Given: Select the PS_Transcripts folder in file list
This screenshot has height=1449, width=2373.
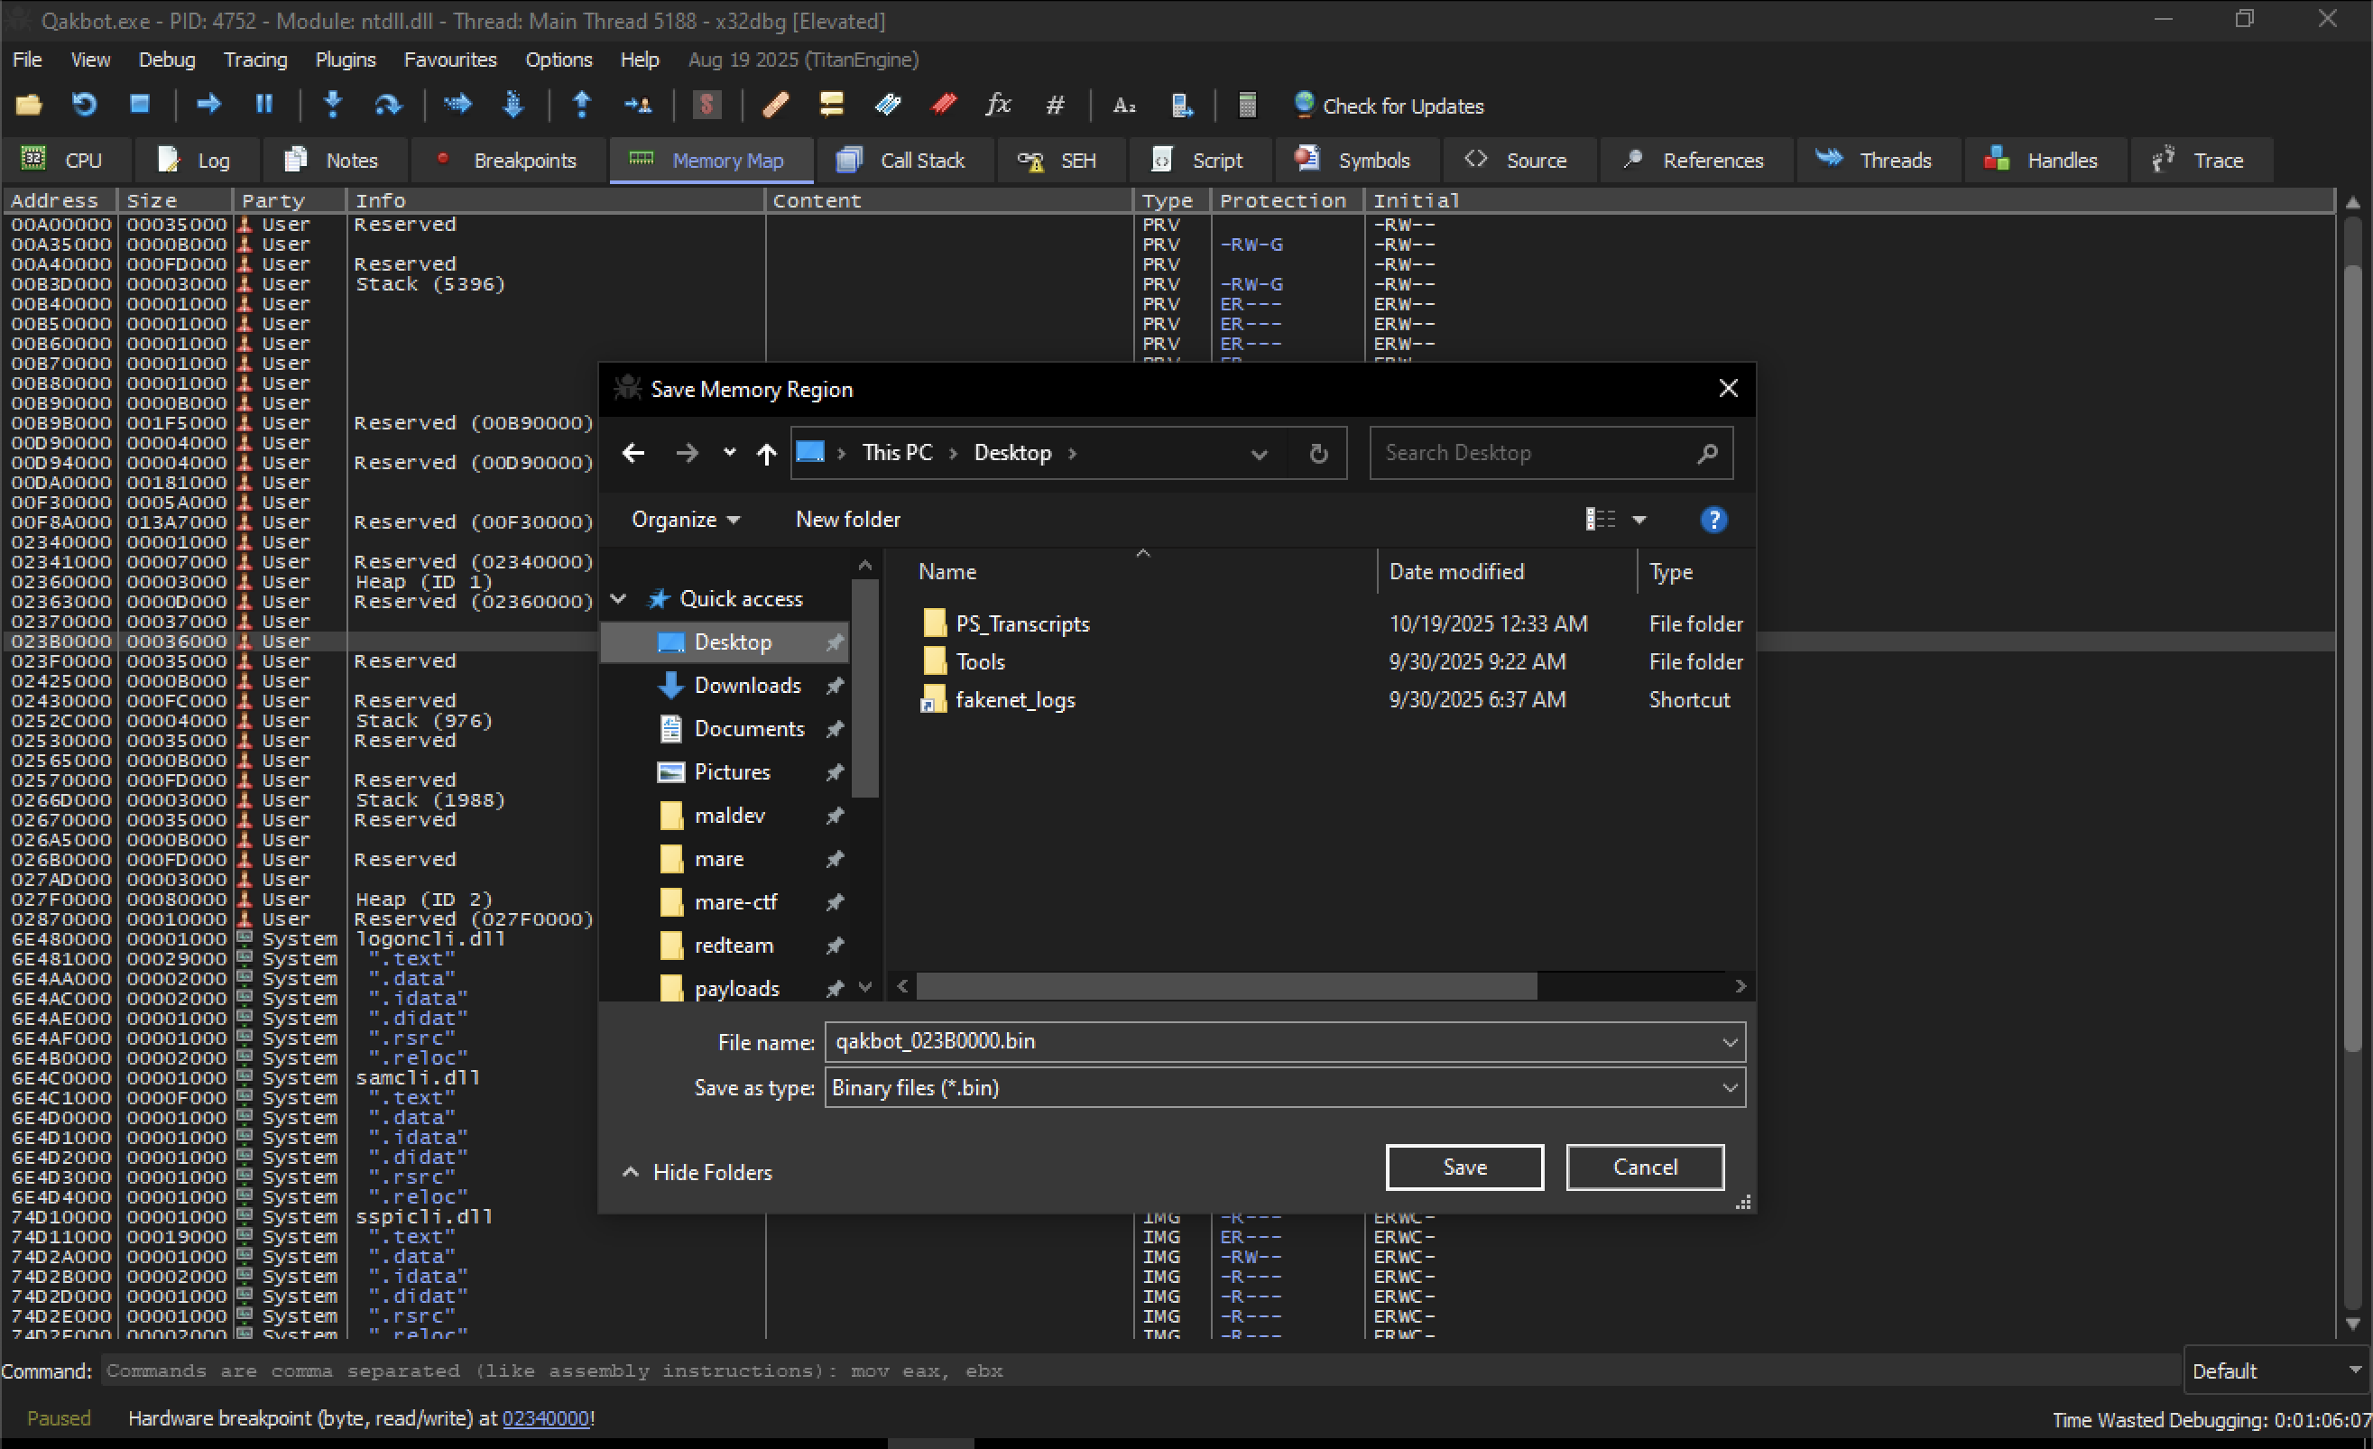Looking at the screenshot, I should [1021, 623].
